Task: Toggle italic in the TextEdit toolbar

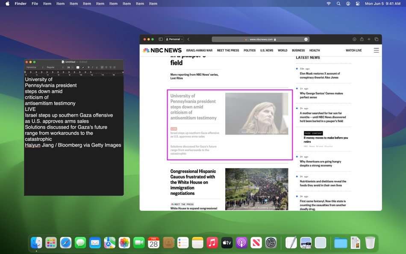Action: pyautogui.click(x=92, y=68)
